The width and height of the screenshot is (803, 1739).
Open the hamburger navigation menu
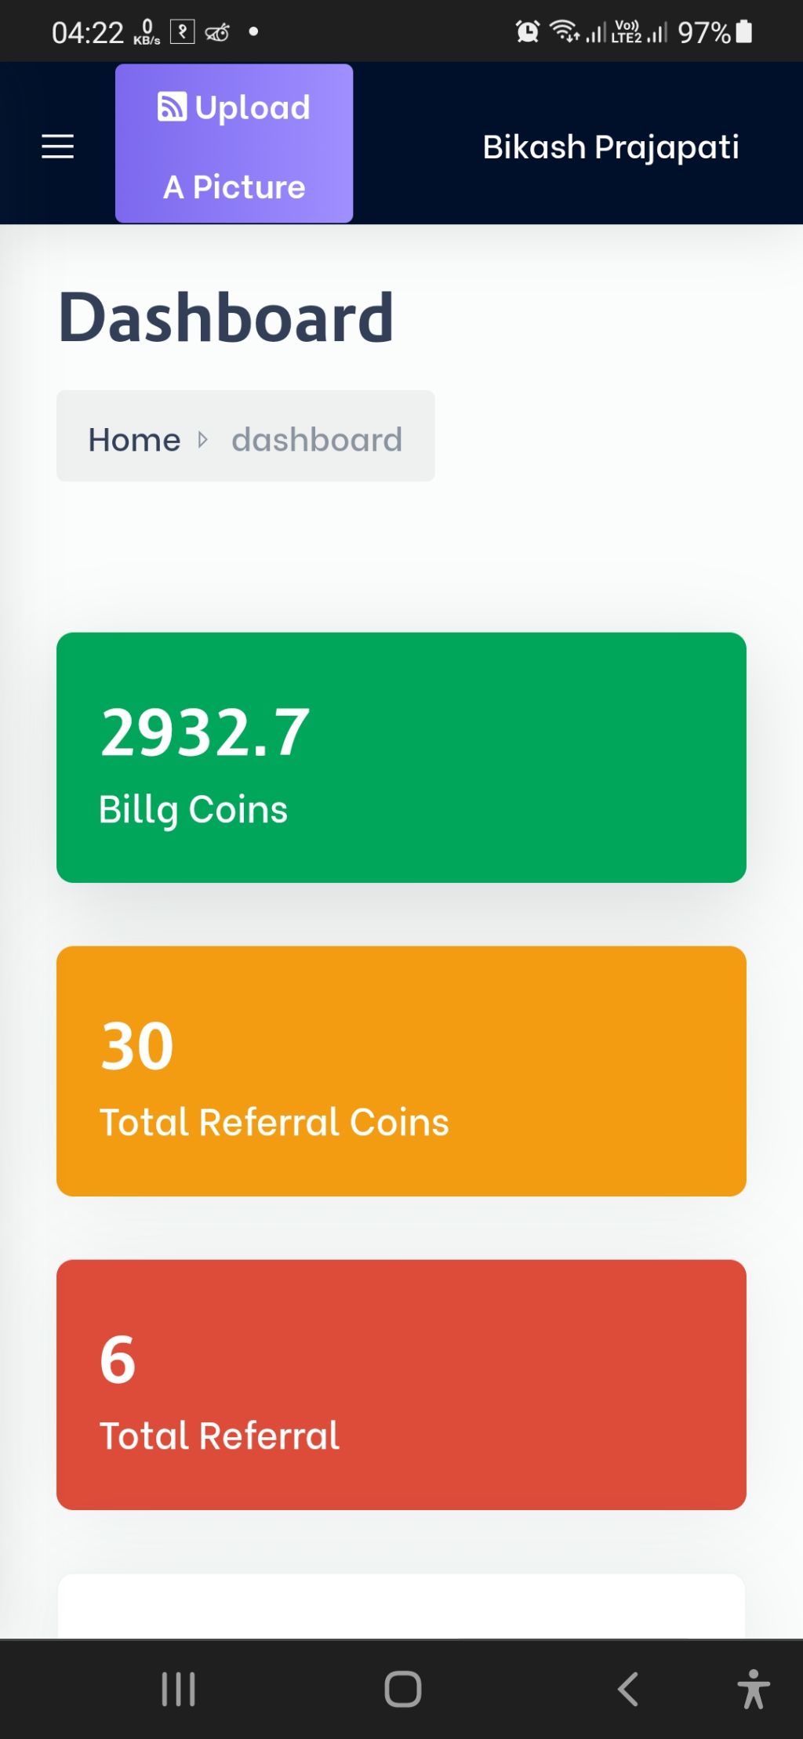57,147
